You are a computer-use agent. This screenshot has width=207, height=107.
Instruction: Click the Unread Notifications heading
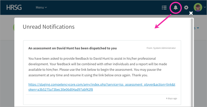click(x=49, y=27)
